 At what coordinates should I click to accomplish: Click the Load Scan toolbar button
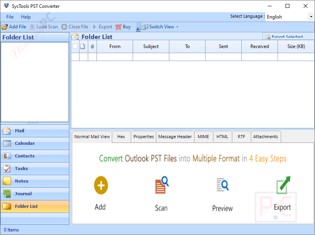[44, 27]
